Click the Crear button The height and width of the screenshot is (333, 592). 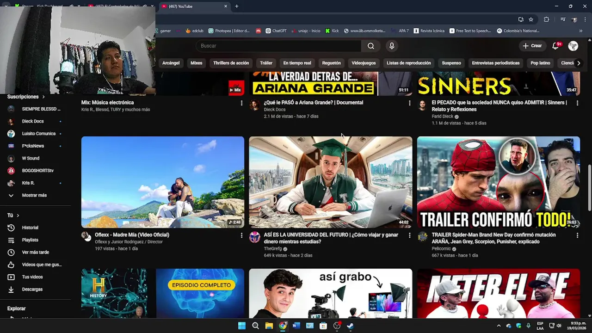click(x=532, y=46)
